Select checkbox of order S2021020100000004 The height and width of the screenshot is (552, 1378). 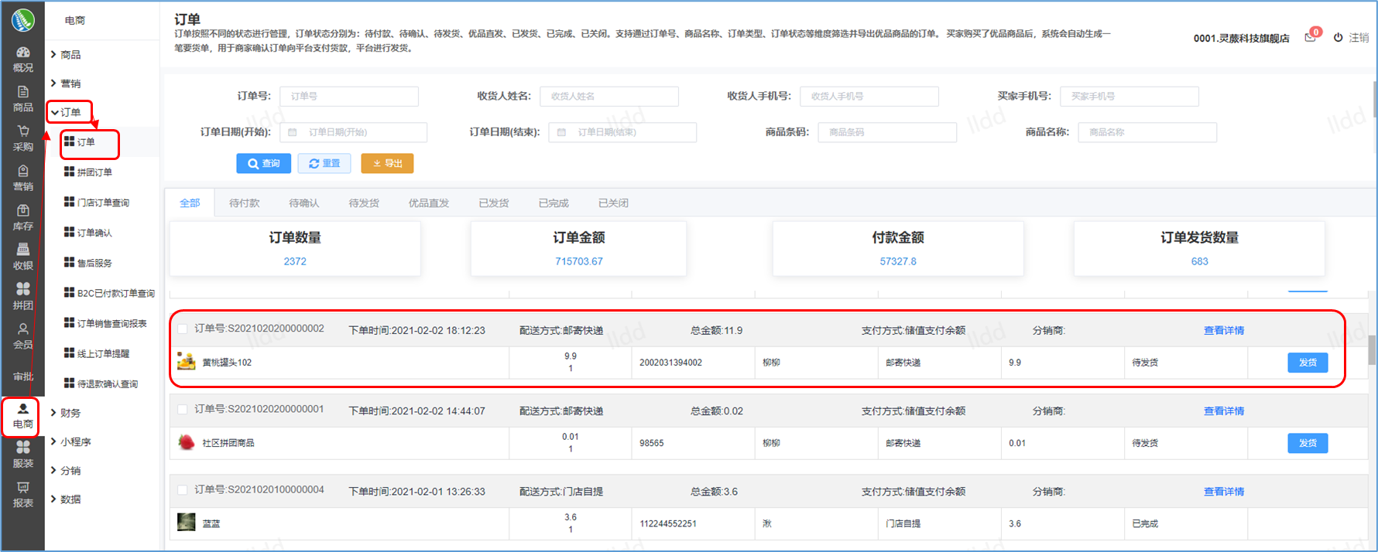[x=183, y=490]
